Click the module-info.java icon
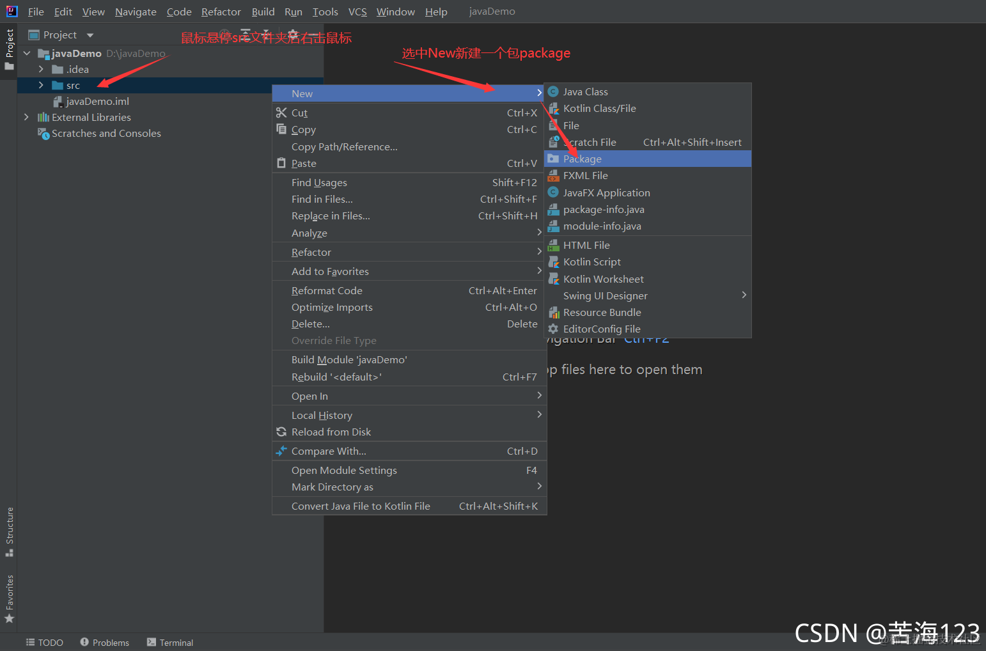The height and width of the screenshot is (651, 986). [x=554, y=226]
